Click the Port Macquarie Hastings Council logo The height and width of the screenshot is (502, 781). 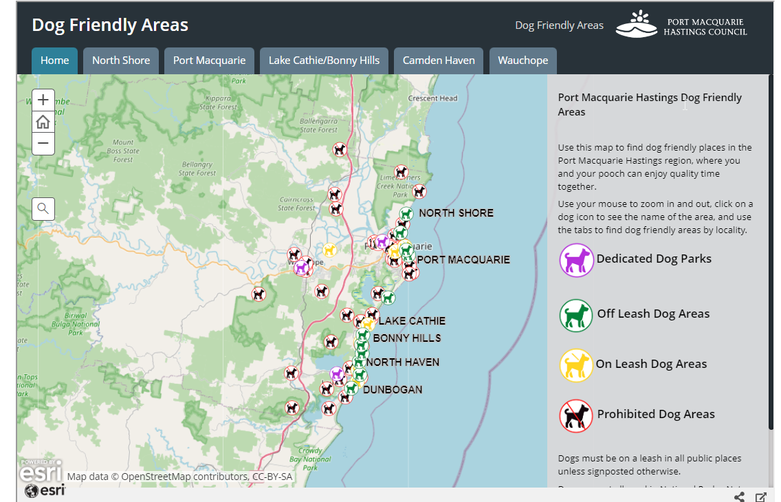(x=681, y=25)
